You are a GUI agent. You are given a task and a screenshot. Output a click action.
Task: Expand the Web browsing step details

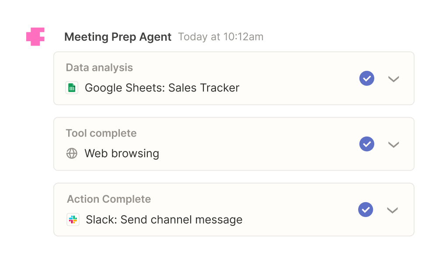coord(394,144)
